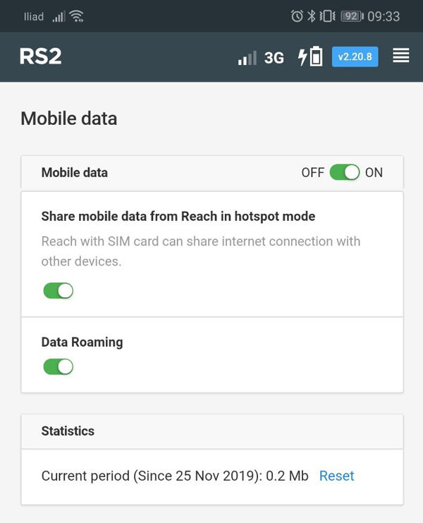Viewport: 423px width, 523px height.
Task: Click the v2.20.8 version badge
Action: click(355, 56)
